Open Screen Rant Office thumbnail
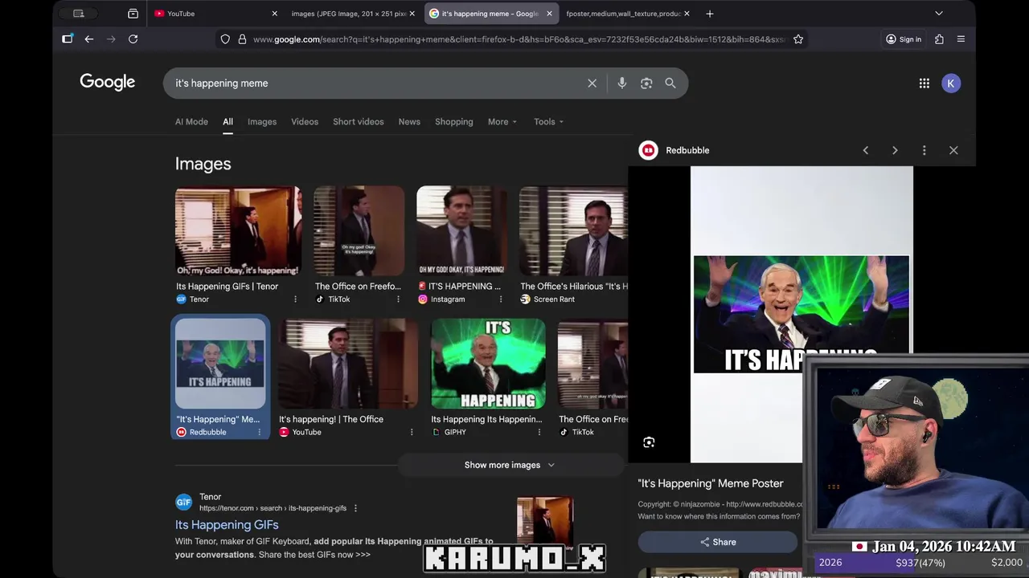 pyautogui.click(x=573, y=231)
